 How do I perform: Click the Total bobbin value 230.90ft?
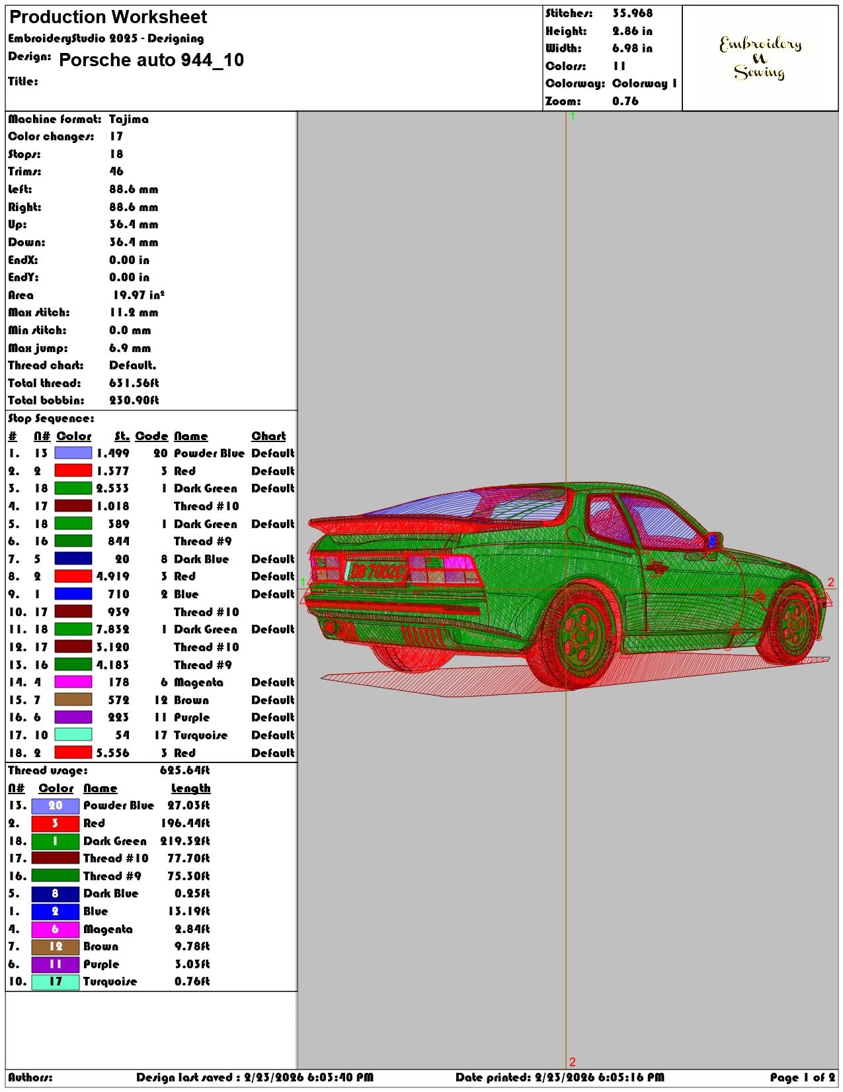pyautogui.click(x=134, y=400)
